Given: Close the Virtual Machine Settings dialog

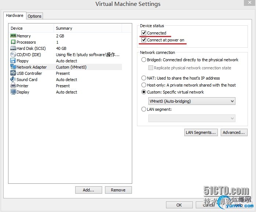Looking at the screenshot, I should pos(250,3).
